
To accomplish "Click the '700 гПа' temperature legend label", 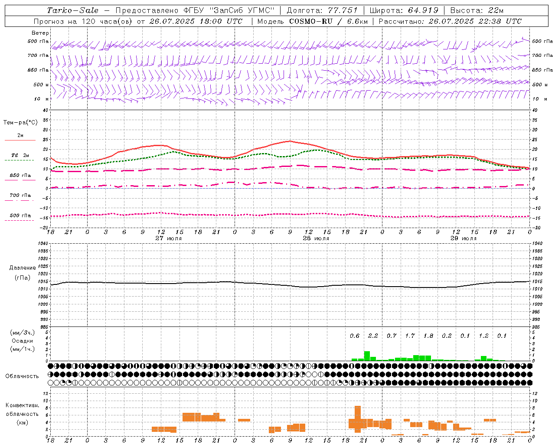I will point(20,195).
